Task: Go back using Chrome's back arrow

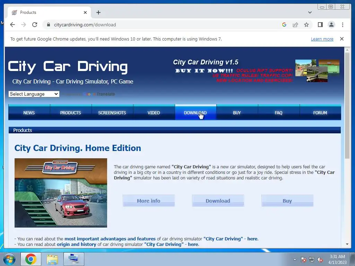Action: 12,25
